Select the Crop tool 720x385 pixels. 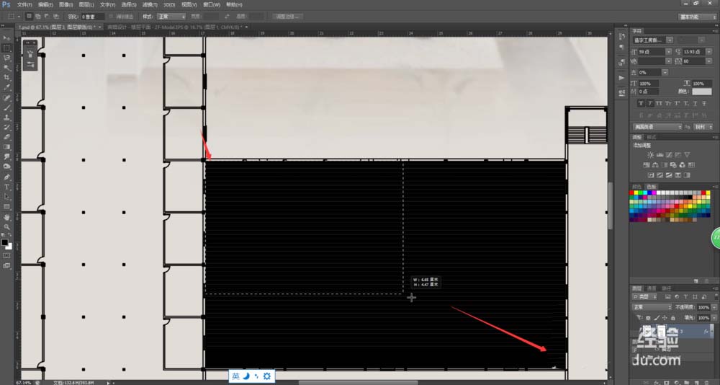(x=7, y=78)
